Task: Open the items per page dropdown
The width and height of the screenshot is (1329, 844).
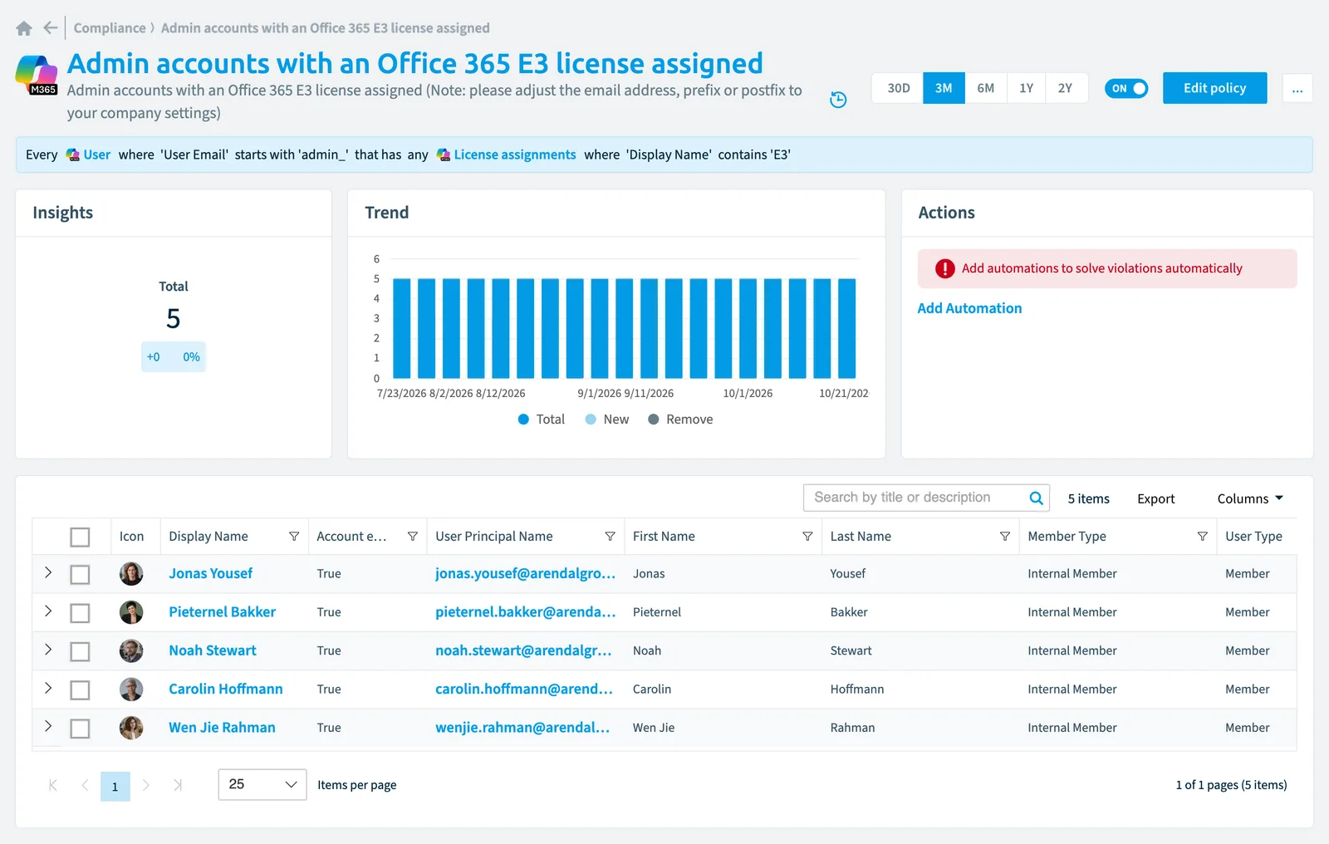Action: point(262,784)
